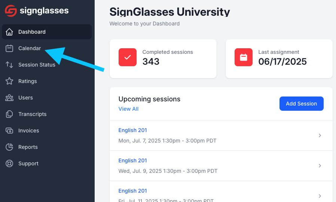This screenshot has width=336, height=202.
Task: Open the Dashboard home icon
Action: tap(9, 32)
